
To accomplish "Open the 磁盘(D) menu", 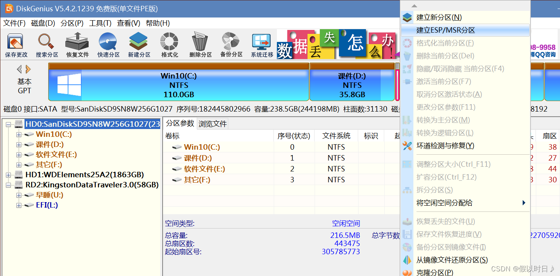I will pyautogui.click(x=43, y=23).
